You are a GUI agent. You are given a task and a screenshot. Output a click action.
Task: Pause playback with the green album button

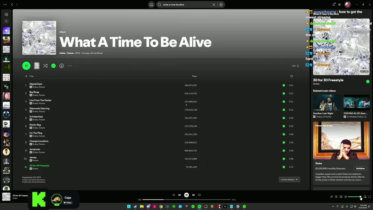point(26,66)
